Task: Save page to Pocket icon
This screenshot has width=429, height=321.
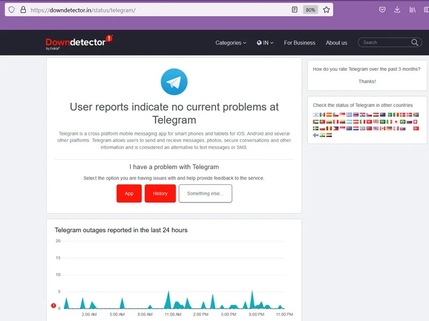Action: pos(382,10)
